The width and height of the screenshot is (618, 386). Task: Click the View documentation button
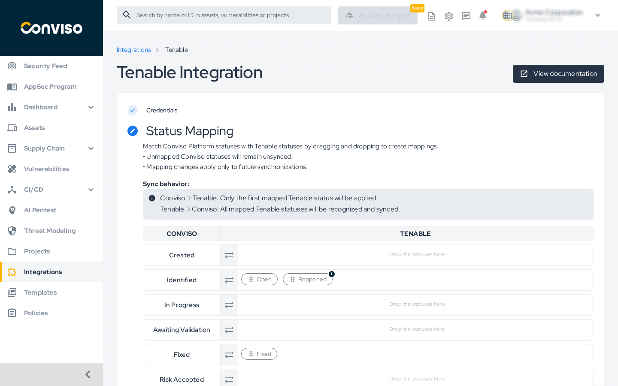(558, 74)
